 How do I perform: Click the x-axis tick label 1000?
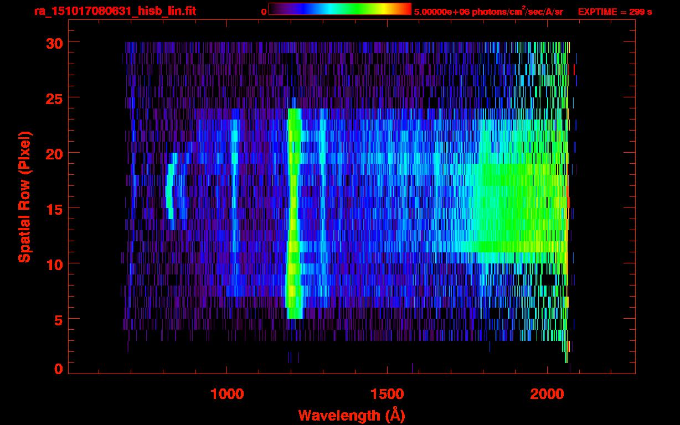[x=227, y=393]
